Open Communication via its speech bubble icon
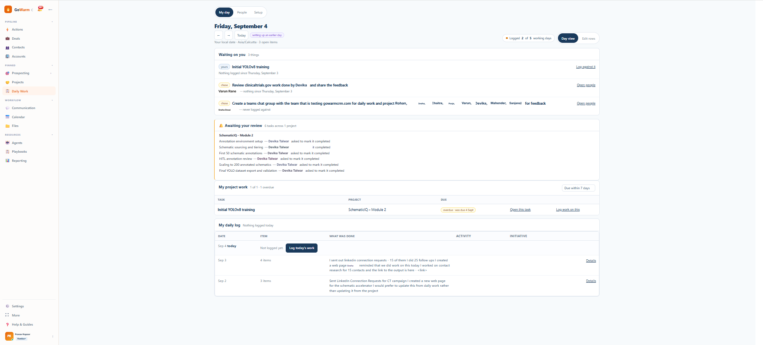763x345 pixels. (x=7, y=108)
